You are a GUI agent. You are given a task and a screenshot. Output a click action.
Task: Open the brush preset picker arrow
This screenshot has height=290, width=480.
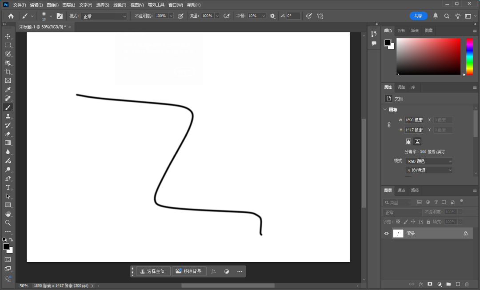click(51, 16)
